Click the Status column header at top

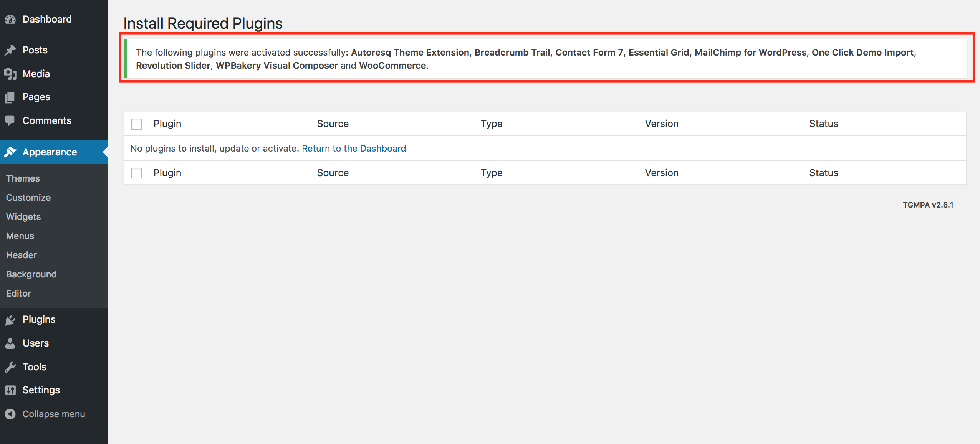coord(824,124)
